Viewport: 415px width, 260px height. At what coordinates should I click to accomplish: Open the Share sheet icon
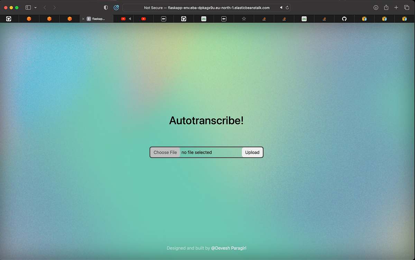point(386,7)
